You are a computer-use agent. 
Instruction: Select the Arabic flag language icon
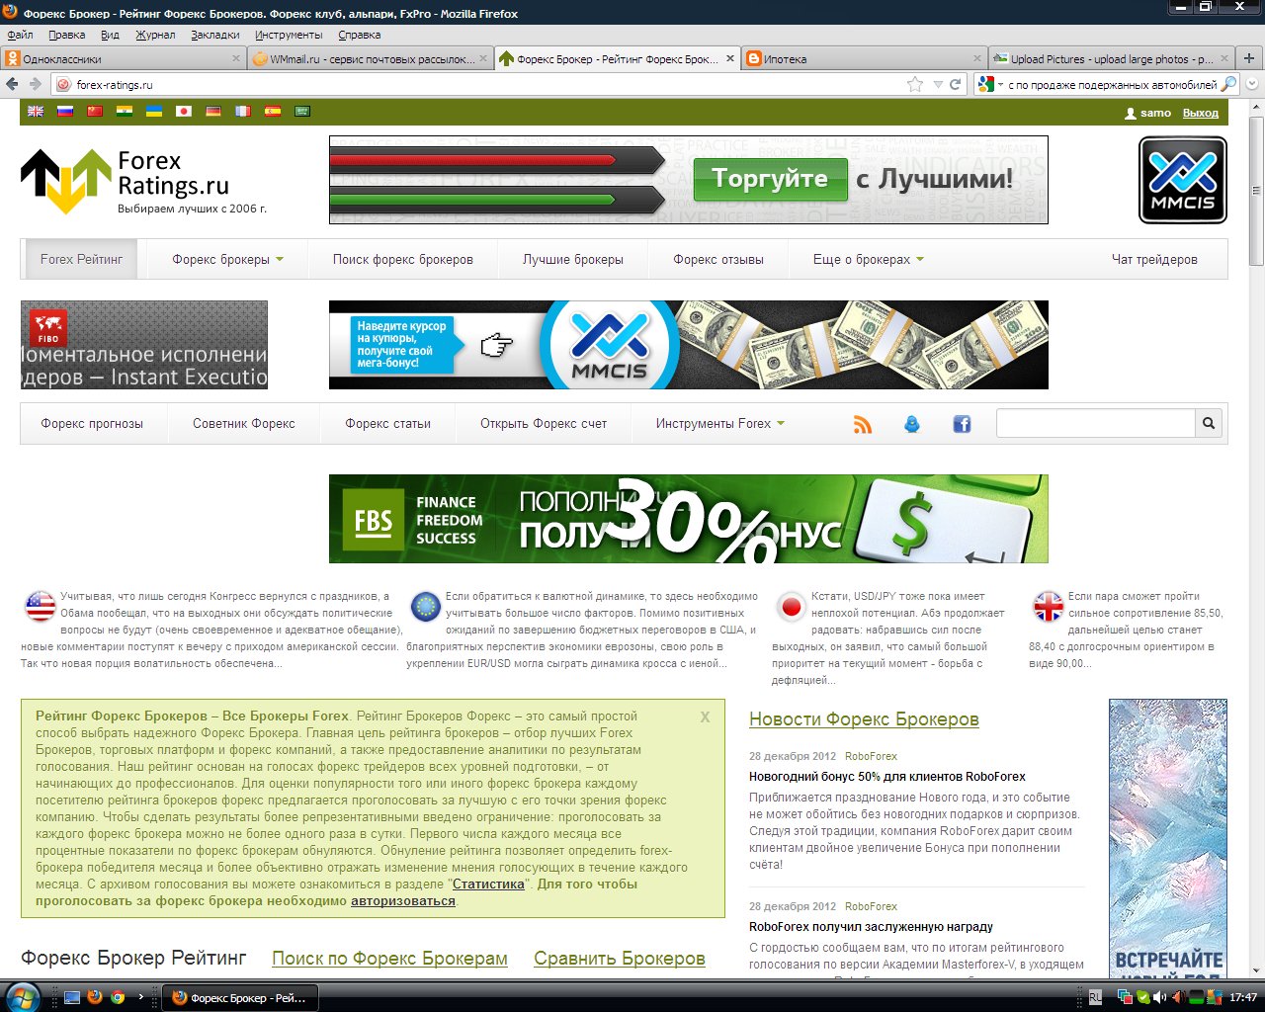[302, 112]
